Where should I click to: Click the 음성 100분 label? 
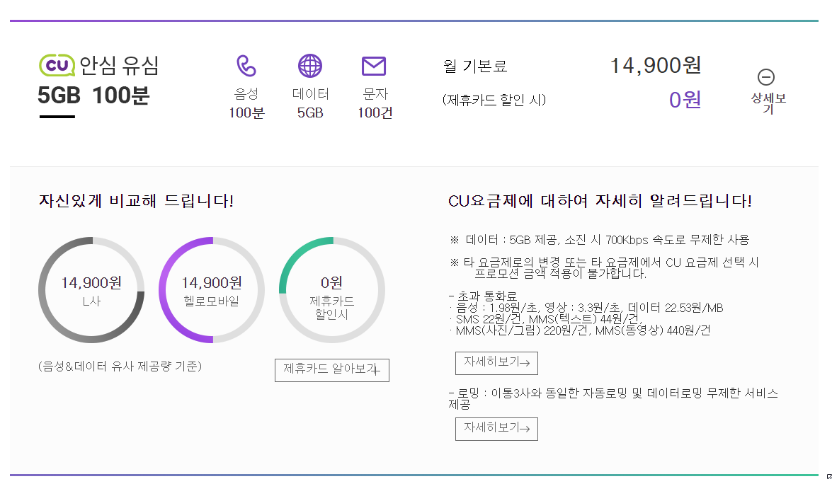point(246,103)
